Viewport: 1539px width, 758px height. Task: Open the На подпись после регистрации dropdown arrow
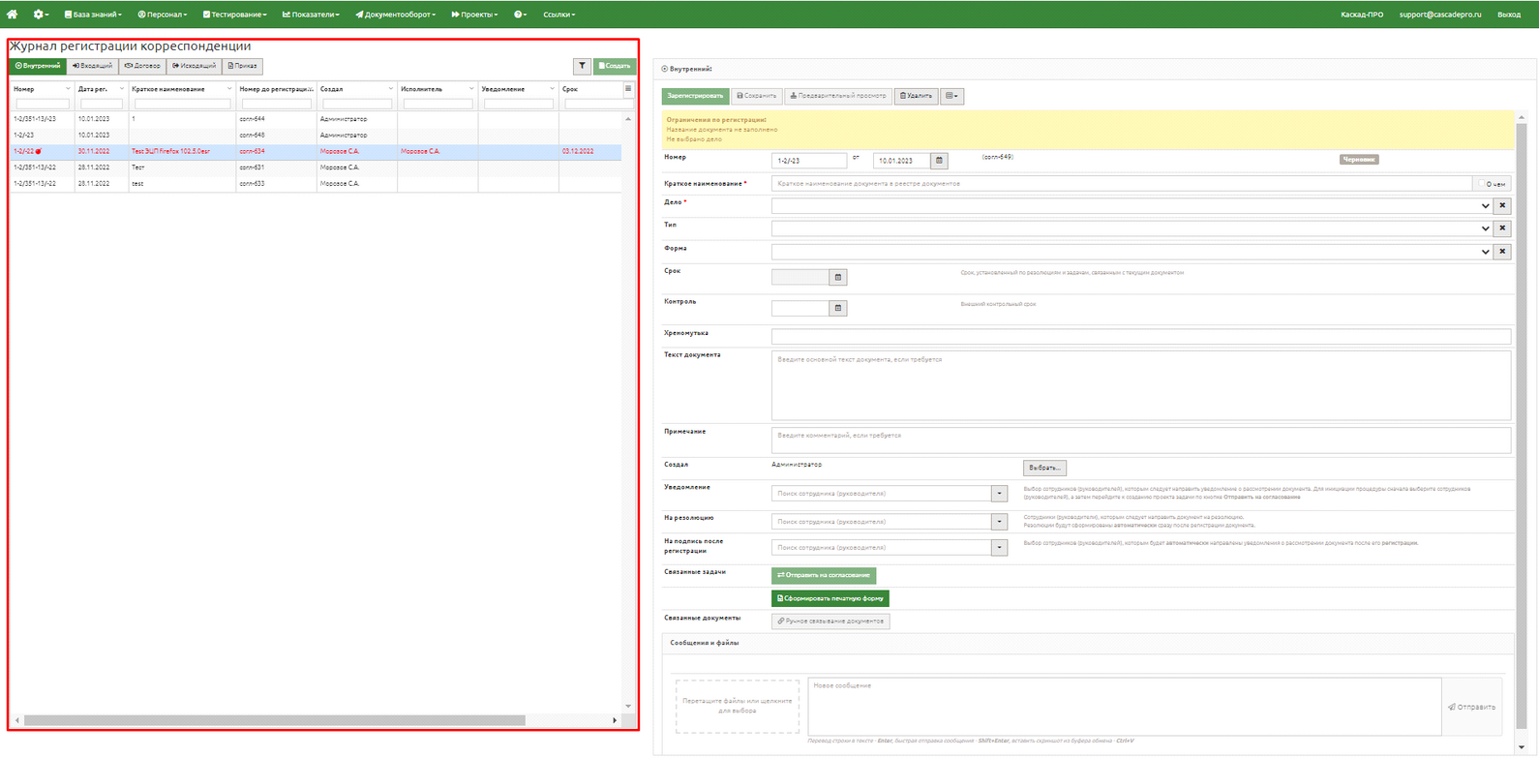tap(999, 548)
